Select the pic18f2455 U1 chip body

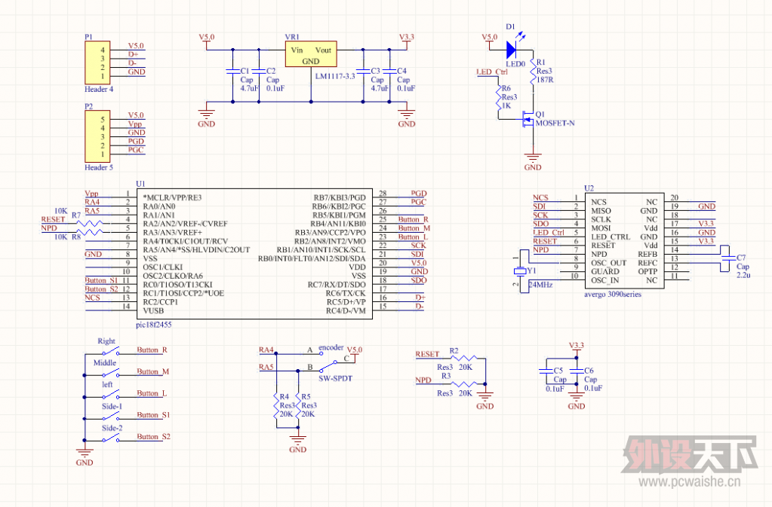[x=254, y=254]
